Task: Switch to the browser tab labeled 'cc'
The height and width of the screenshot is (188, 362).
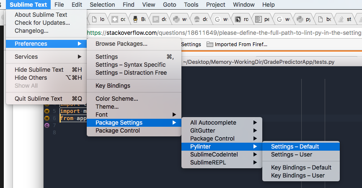Action: (x=119, y=19)
